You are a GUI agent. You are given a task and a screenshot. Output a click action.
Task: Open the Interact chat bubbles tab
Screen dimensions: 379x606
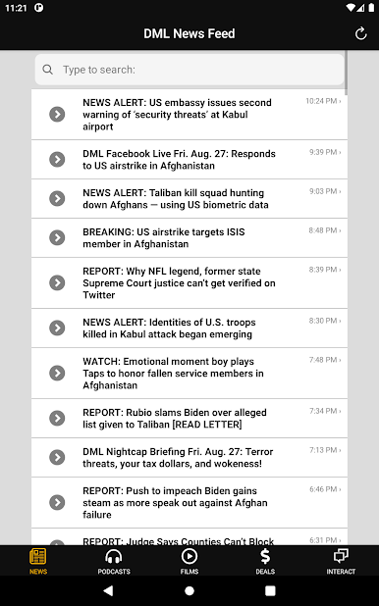click(341, 562)
